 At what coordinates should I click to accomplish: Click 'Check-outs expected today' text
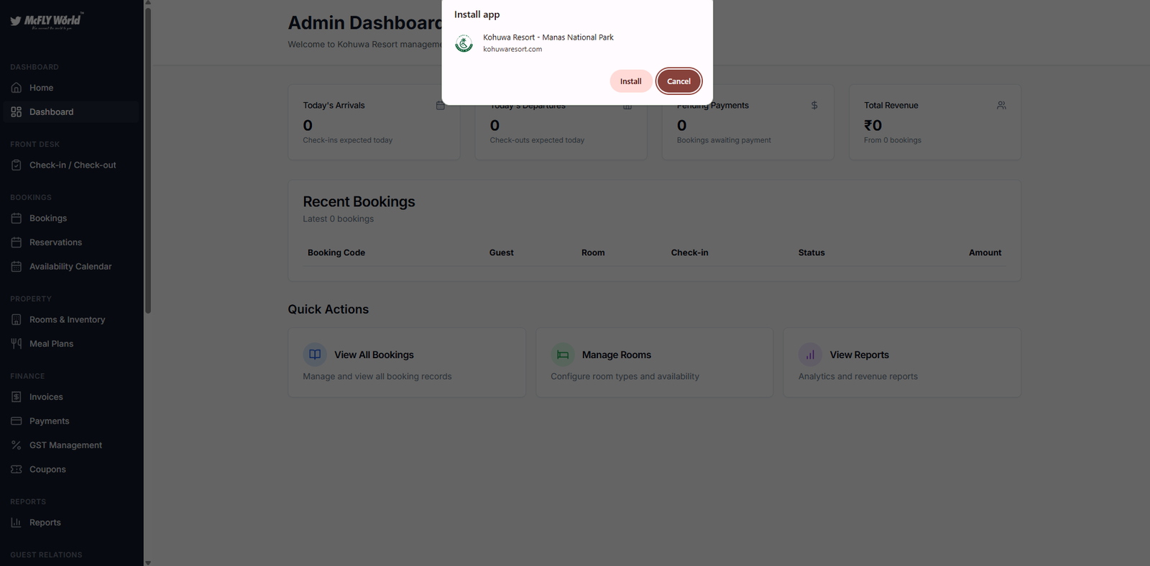(x=537, y=140)
